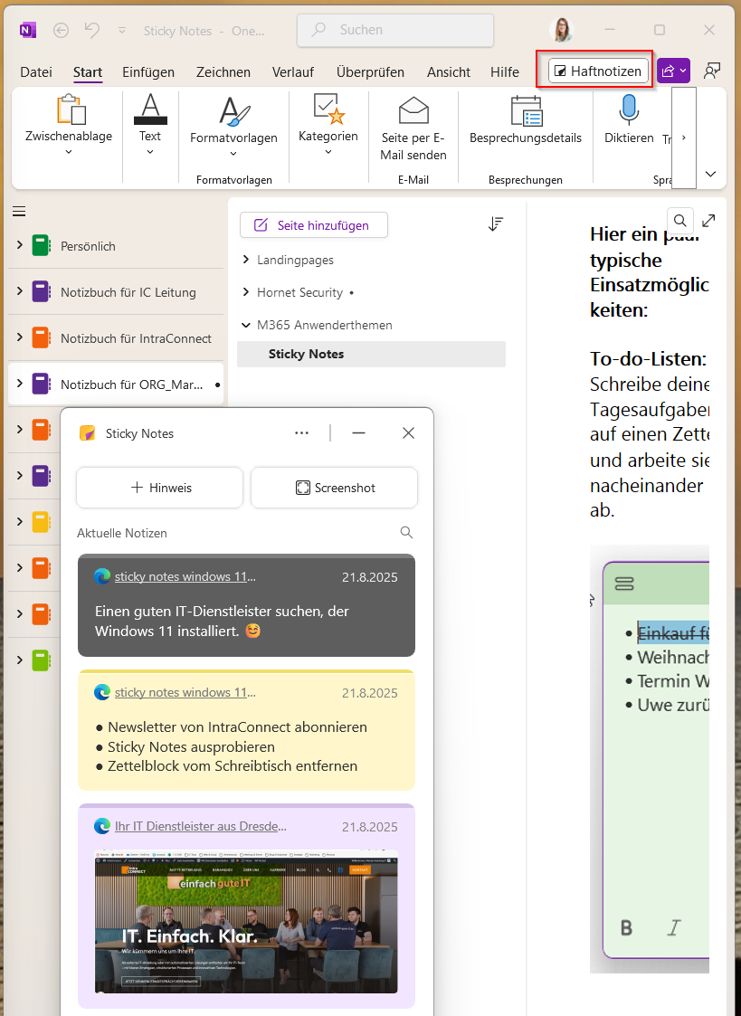The width and height of the screenshot is (741, 1016).
Task: Open the Ansicht ribbon tab
Action: pyautogui.click(x=448, y=71)
